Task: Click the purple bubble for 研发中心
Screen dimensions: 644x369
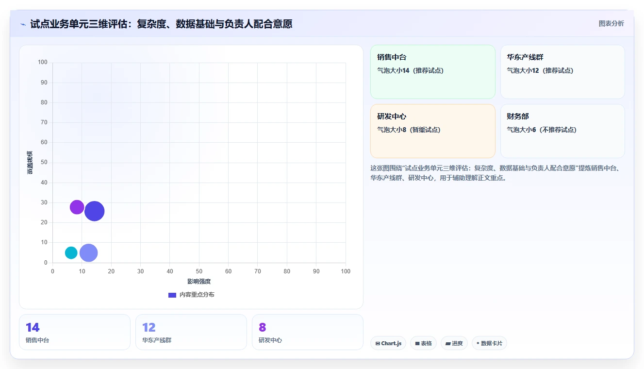Action: point(77,207)
